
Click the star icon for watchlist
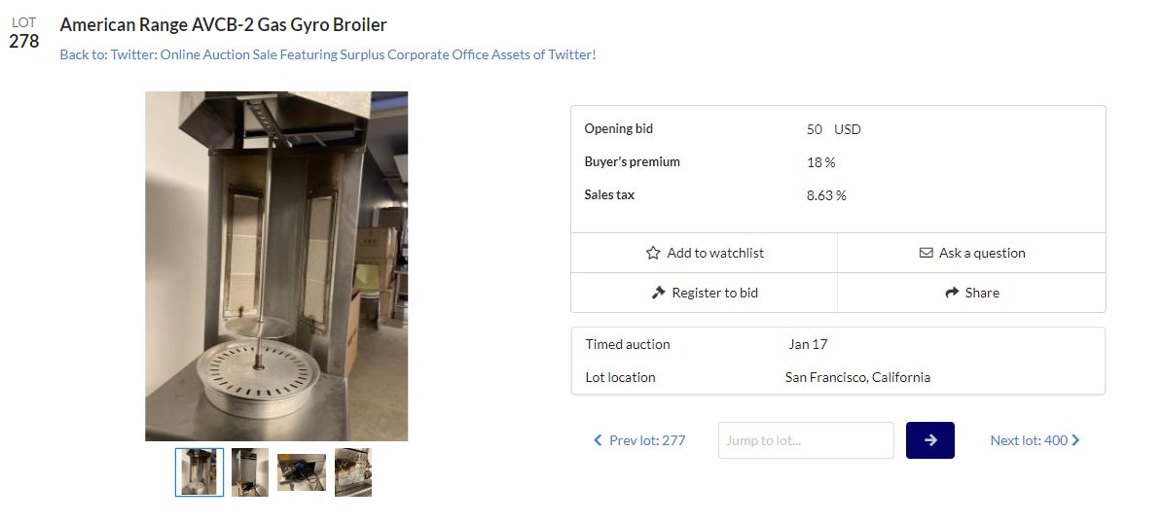653,253
